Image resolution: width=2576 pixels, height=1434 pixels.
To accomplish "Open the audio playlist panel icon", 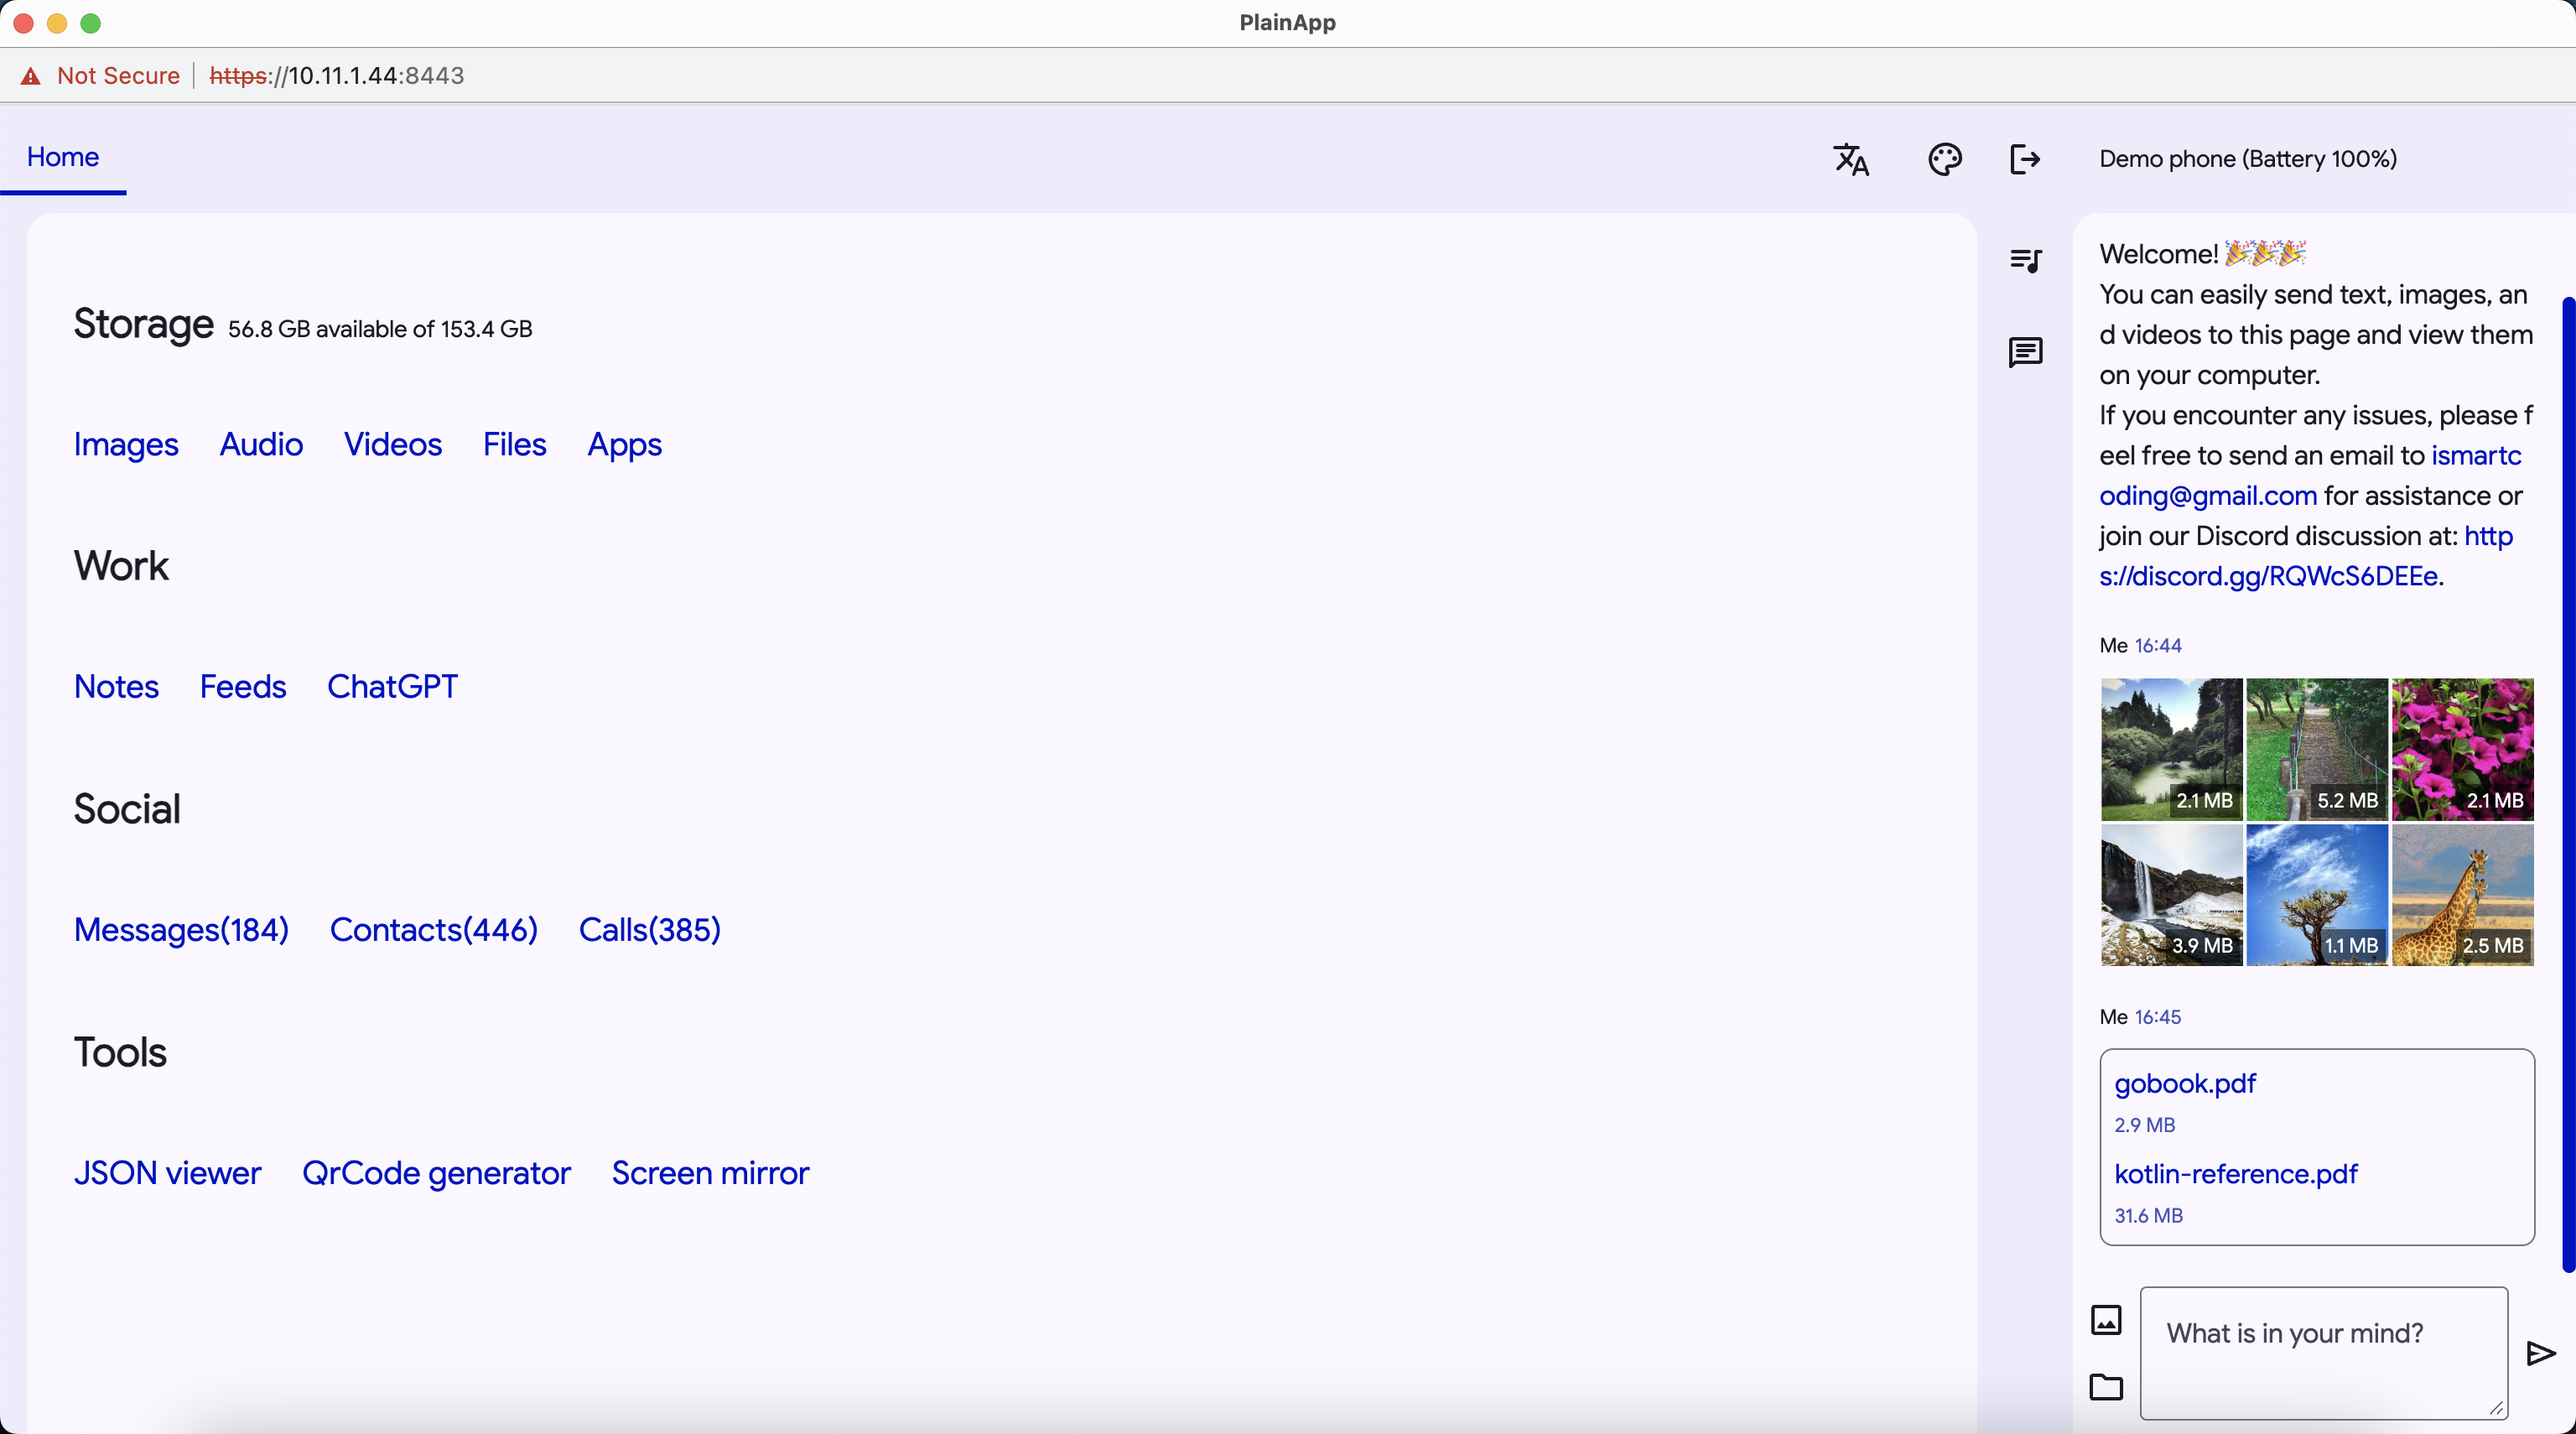I will (2025, 261).
